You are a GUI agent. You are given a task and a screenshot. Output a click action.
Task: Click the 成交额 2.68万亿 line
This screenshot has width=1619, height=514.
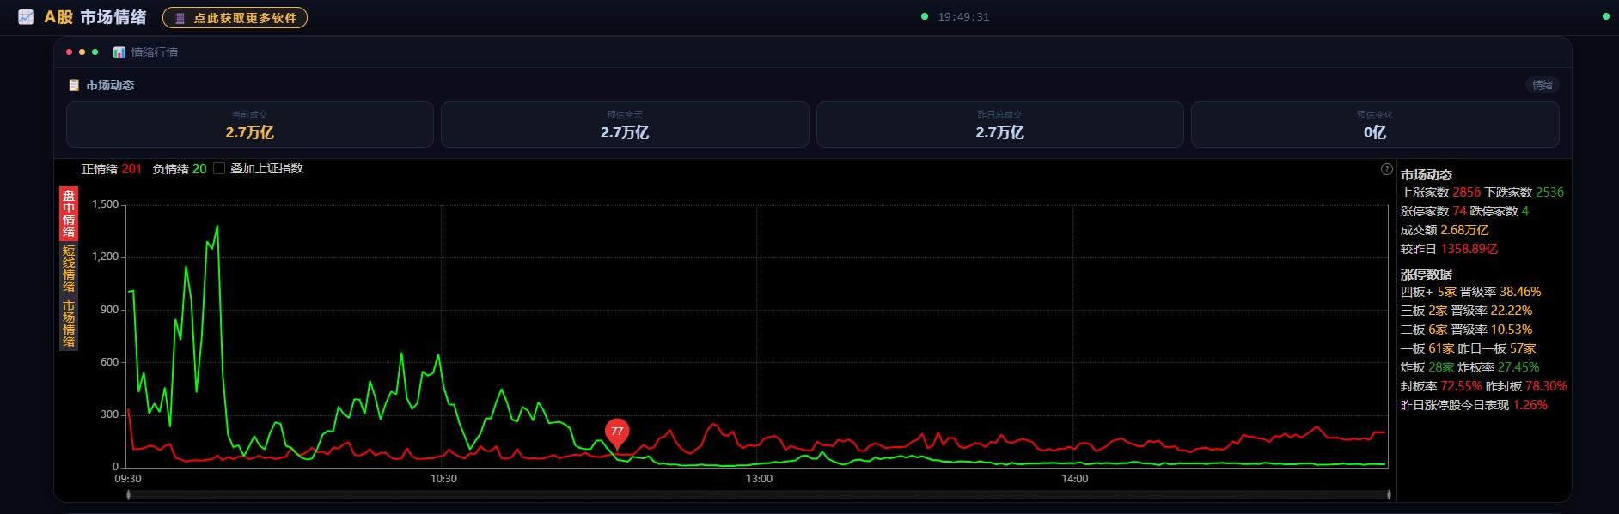[x=1445, y=230]
